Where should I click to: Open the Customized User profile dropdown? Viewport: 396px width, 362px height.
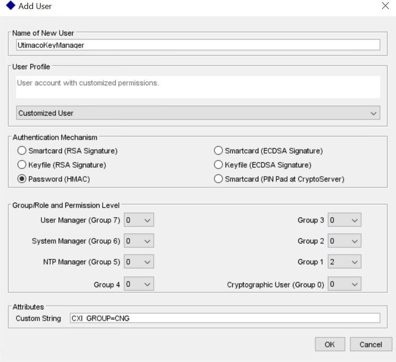198,113
